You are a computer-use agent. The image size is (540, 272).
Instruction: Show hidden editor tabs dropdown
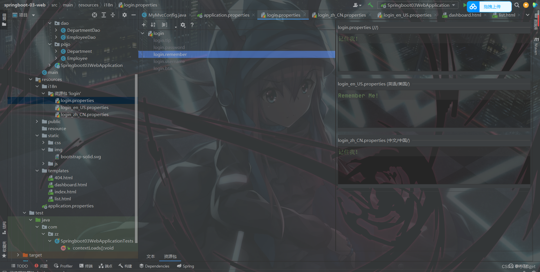pyautogui.click(x=528, y=15)
